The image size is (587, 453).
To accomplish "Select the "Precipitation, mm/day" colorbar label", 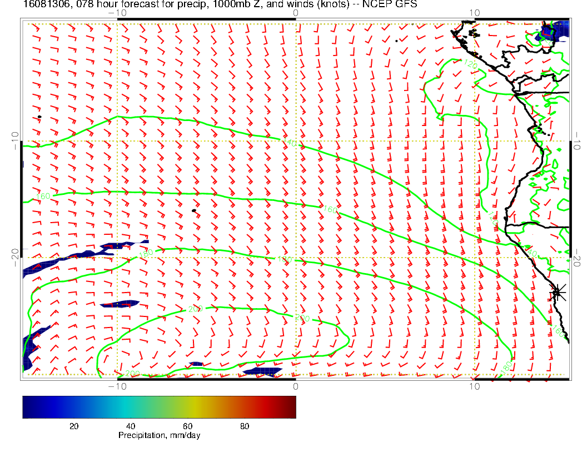I will click(x=159, y=435).
